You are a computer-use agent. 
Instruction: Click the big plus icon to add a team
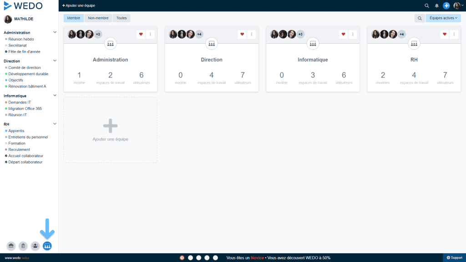click(110, 126)
